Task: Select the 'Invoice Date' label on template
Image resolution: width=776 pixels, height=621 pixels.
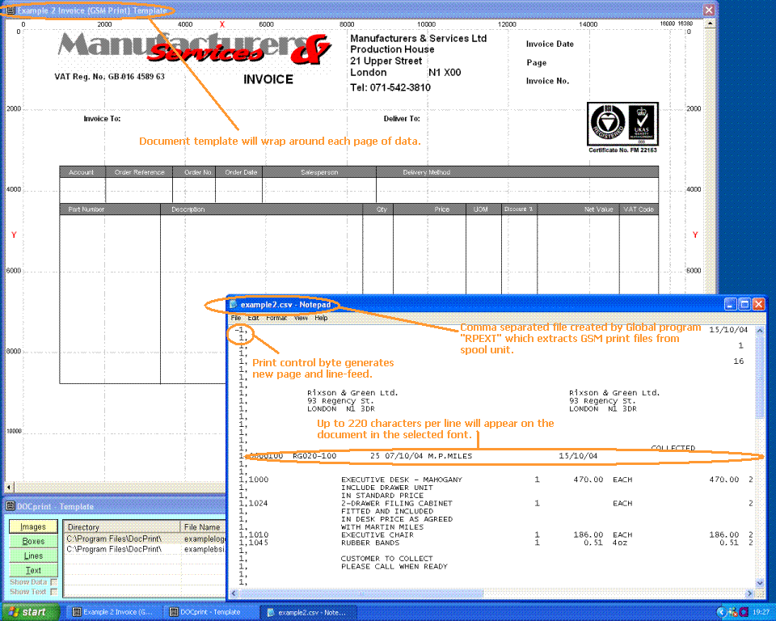Action: (550, 44)
